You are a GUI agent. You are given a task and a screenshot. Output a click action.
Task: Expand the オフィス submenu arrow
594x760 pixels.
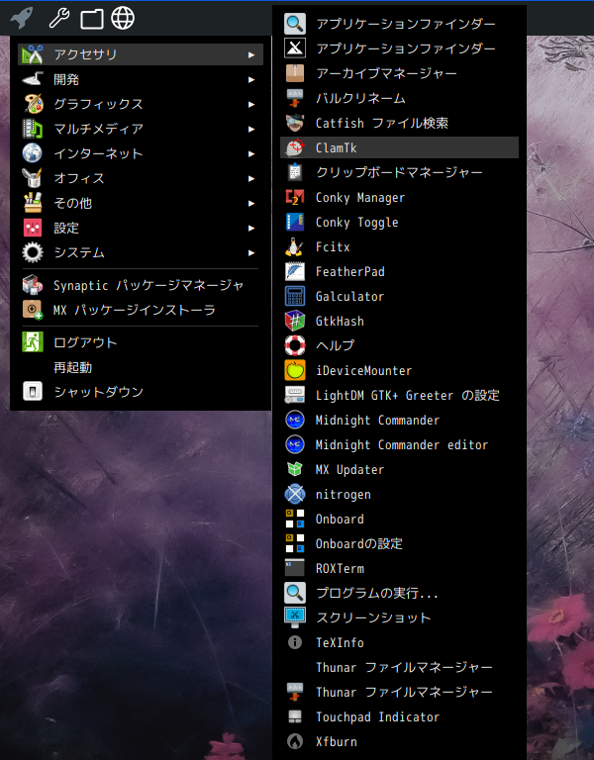point(251,178)
